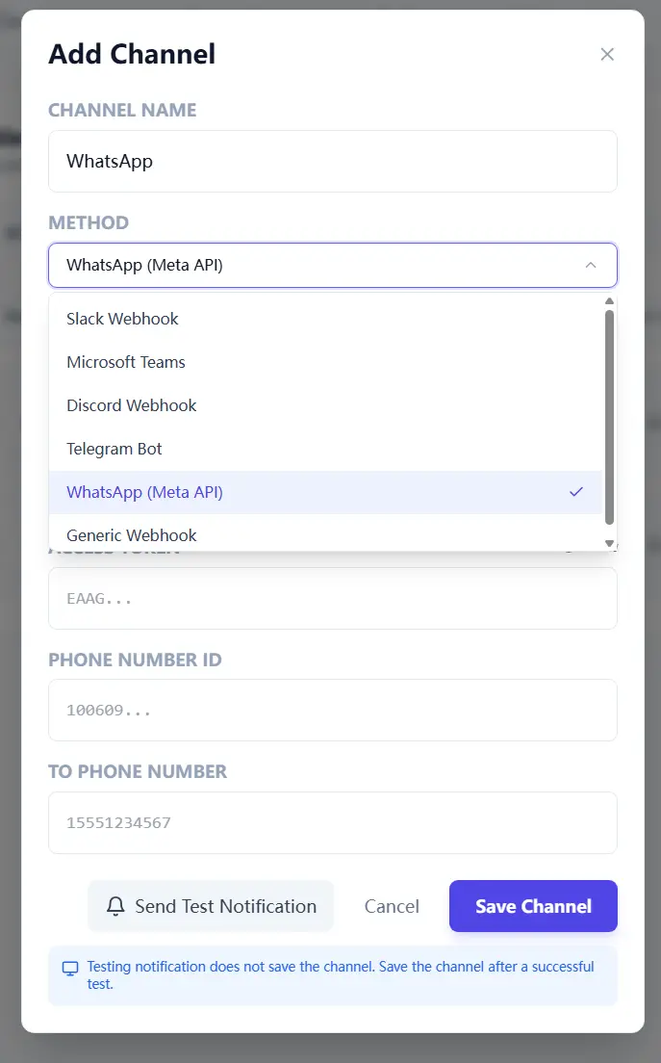661x1063 pixels.
Task: Click the scrollbar down arrow in method list
Action: point(610,543)
